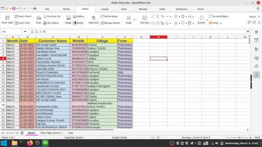Click the smiley Symbol Shapes icon
Screen dimensions: 262x147
(x=183, y=16)
